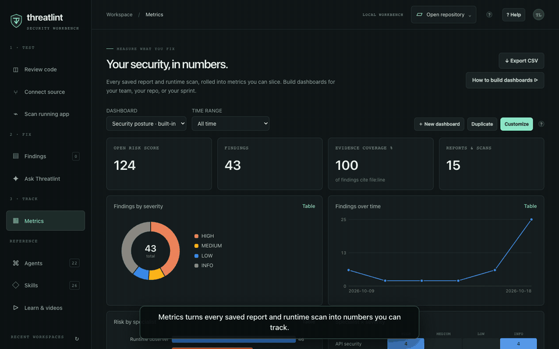Click the Scan running app icon
559x349 pixels.
[x=16, y=114]
